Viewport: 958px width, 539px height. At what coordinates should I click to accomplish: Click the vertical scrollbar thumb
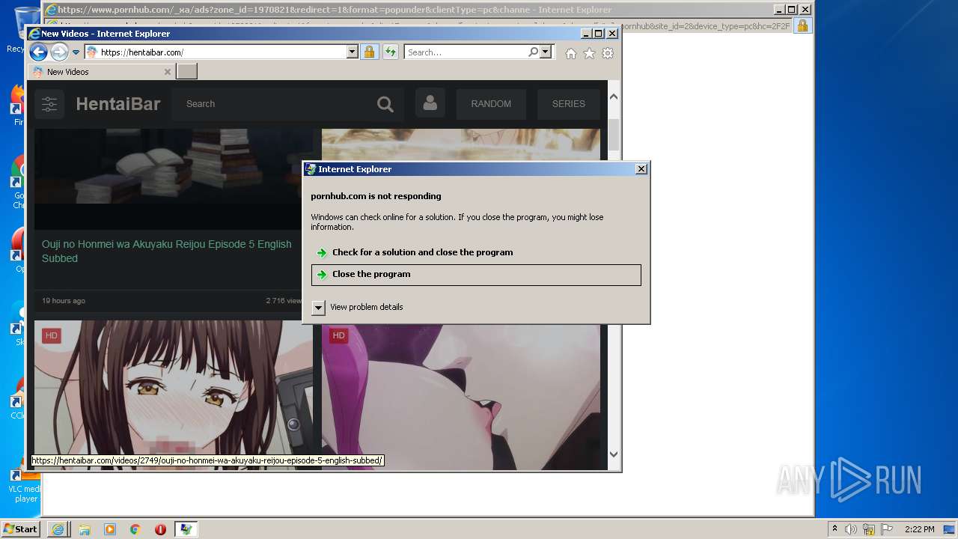click(x=614, y=135)
